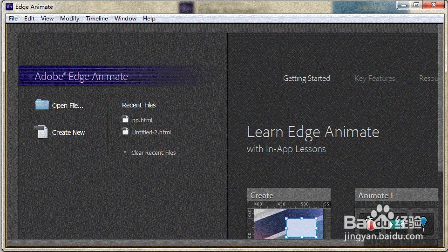
Task: Click the horizontal scrollbar at the bottom
Action: coord(185,243)
